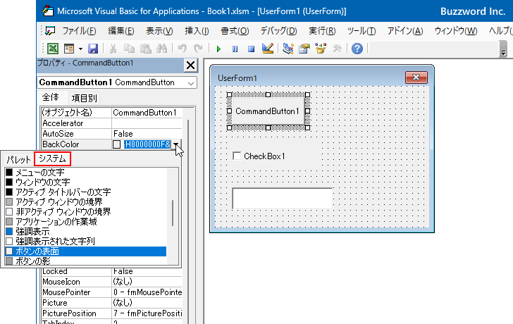Open the 書式(O) menu
The height and width of the screenshot is (324, 513).
tap(235, 31)
